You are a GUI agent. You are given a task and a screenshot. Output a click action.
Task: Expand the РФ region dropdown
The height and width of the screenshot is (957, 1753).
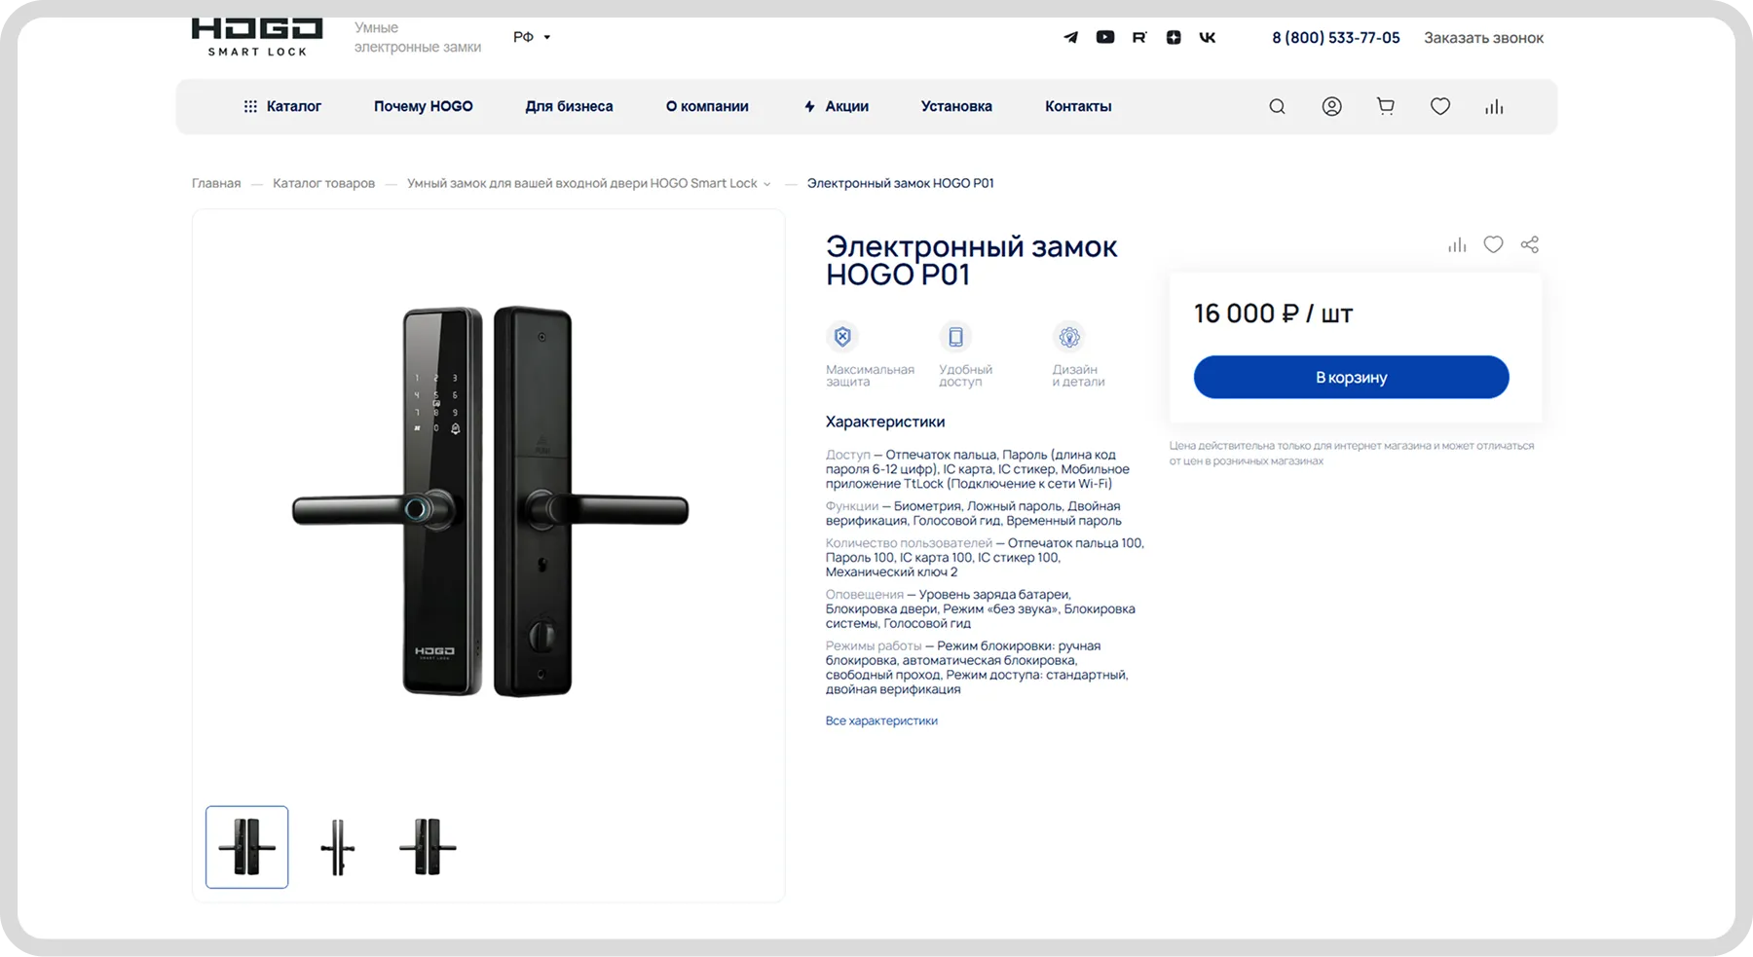point(532,37)
